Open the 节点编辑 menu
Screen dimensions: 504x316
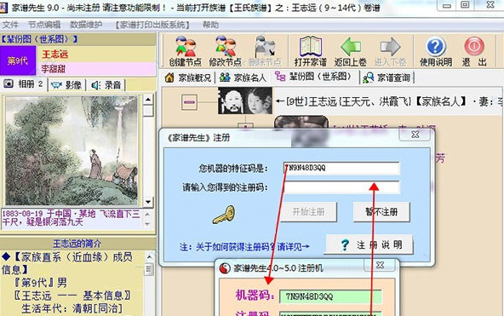44,25
